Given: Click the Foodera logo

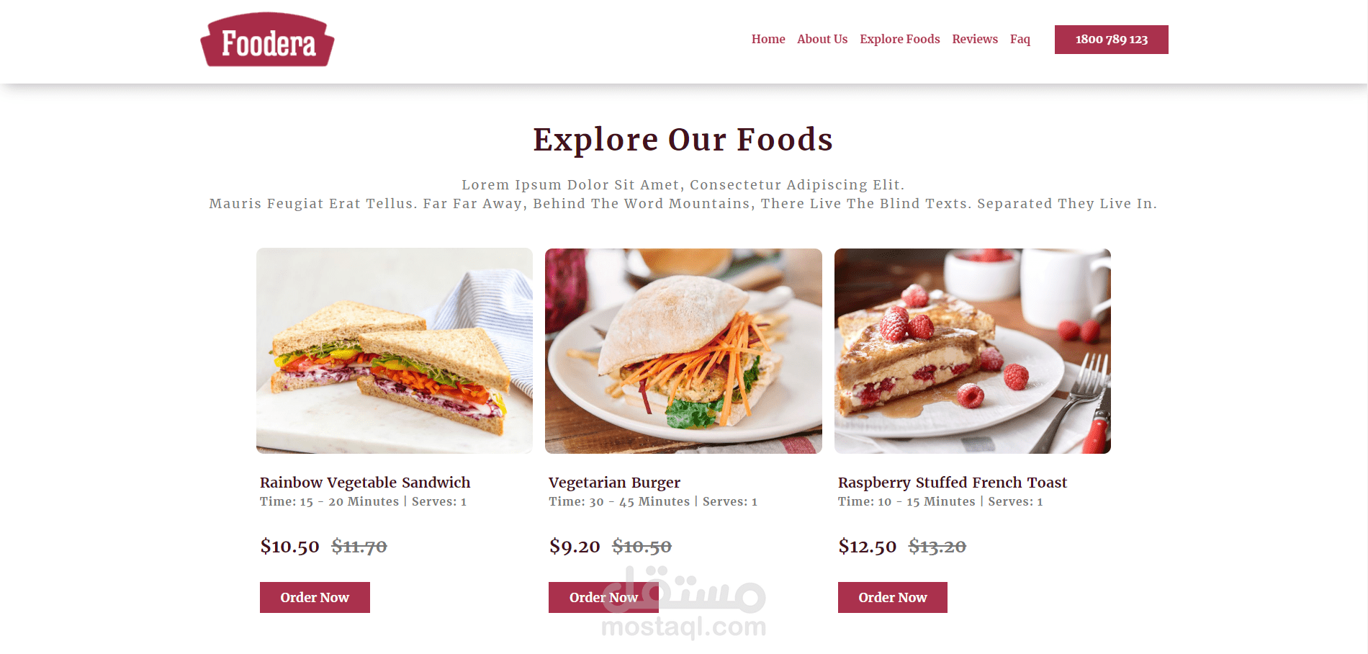Looking at the screenshot, I should click(x=267, y=40).
